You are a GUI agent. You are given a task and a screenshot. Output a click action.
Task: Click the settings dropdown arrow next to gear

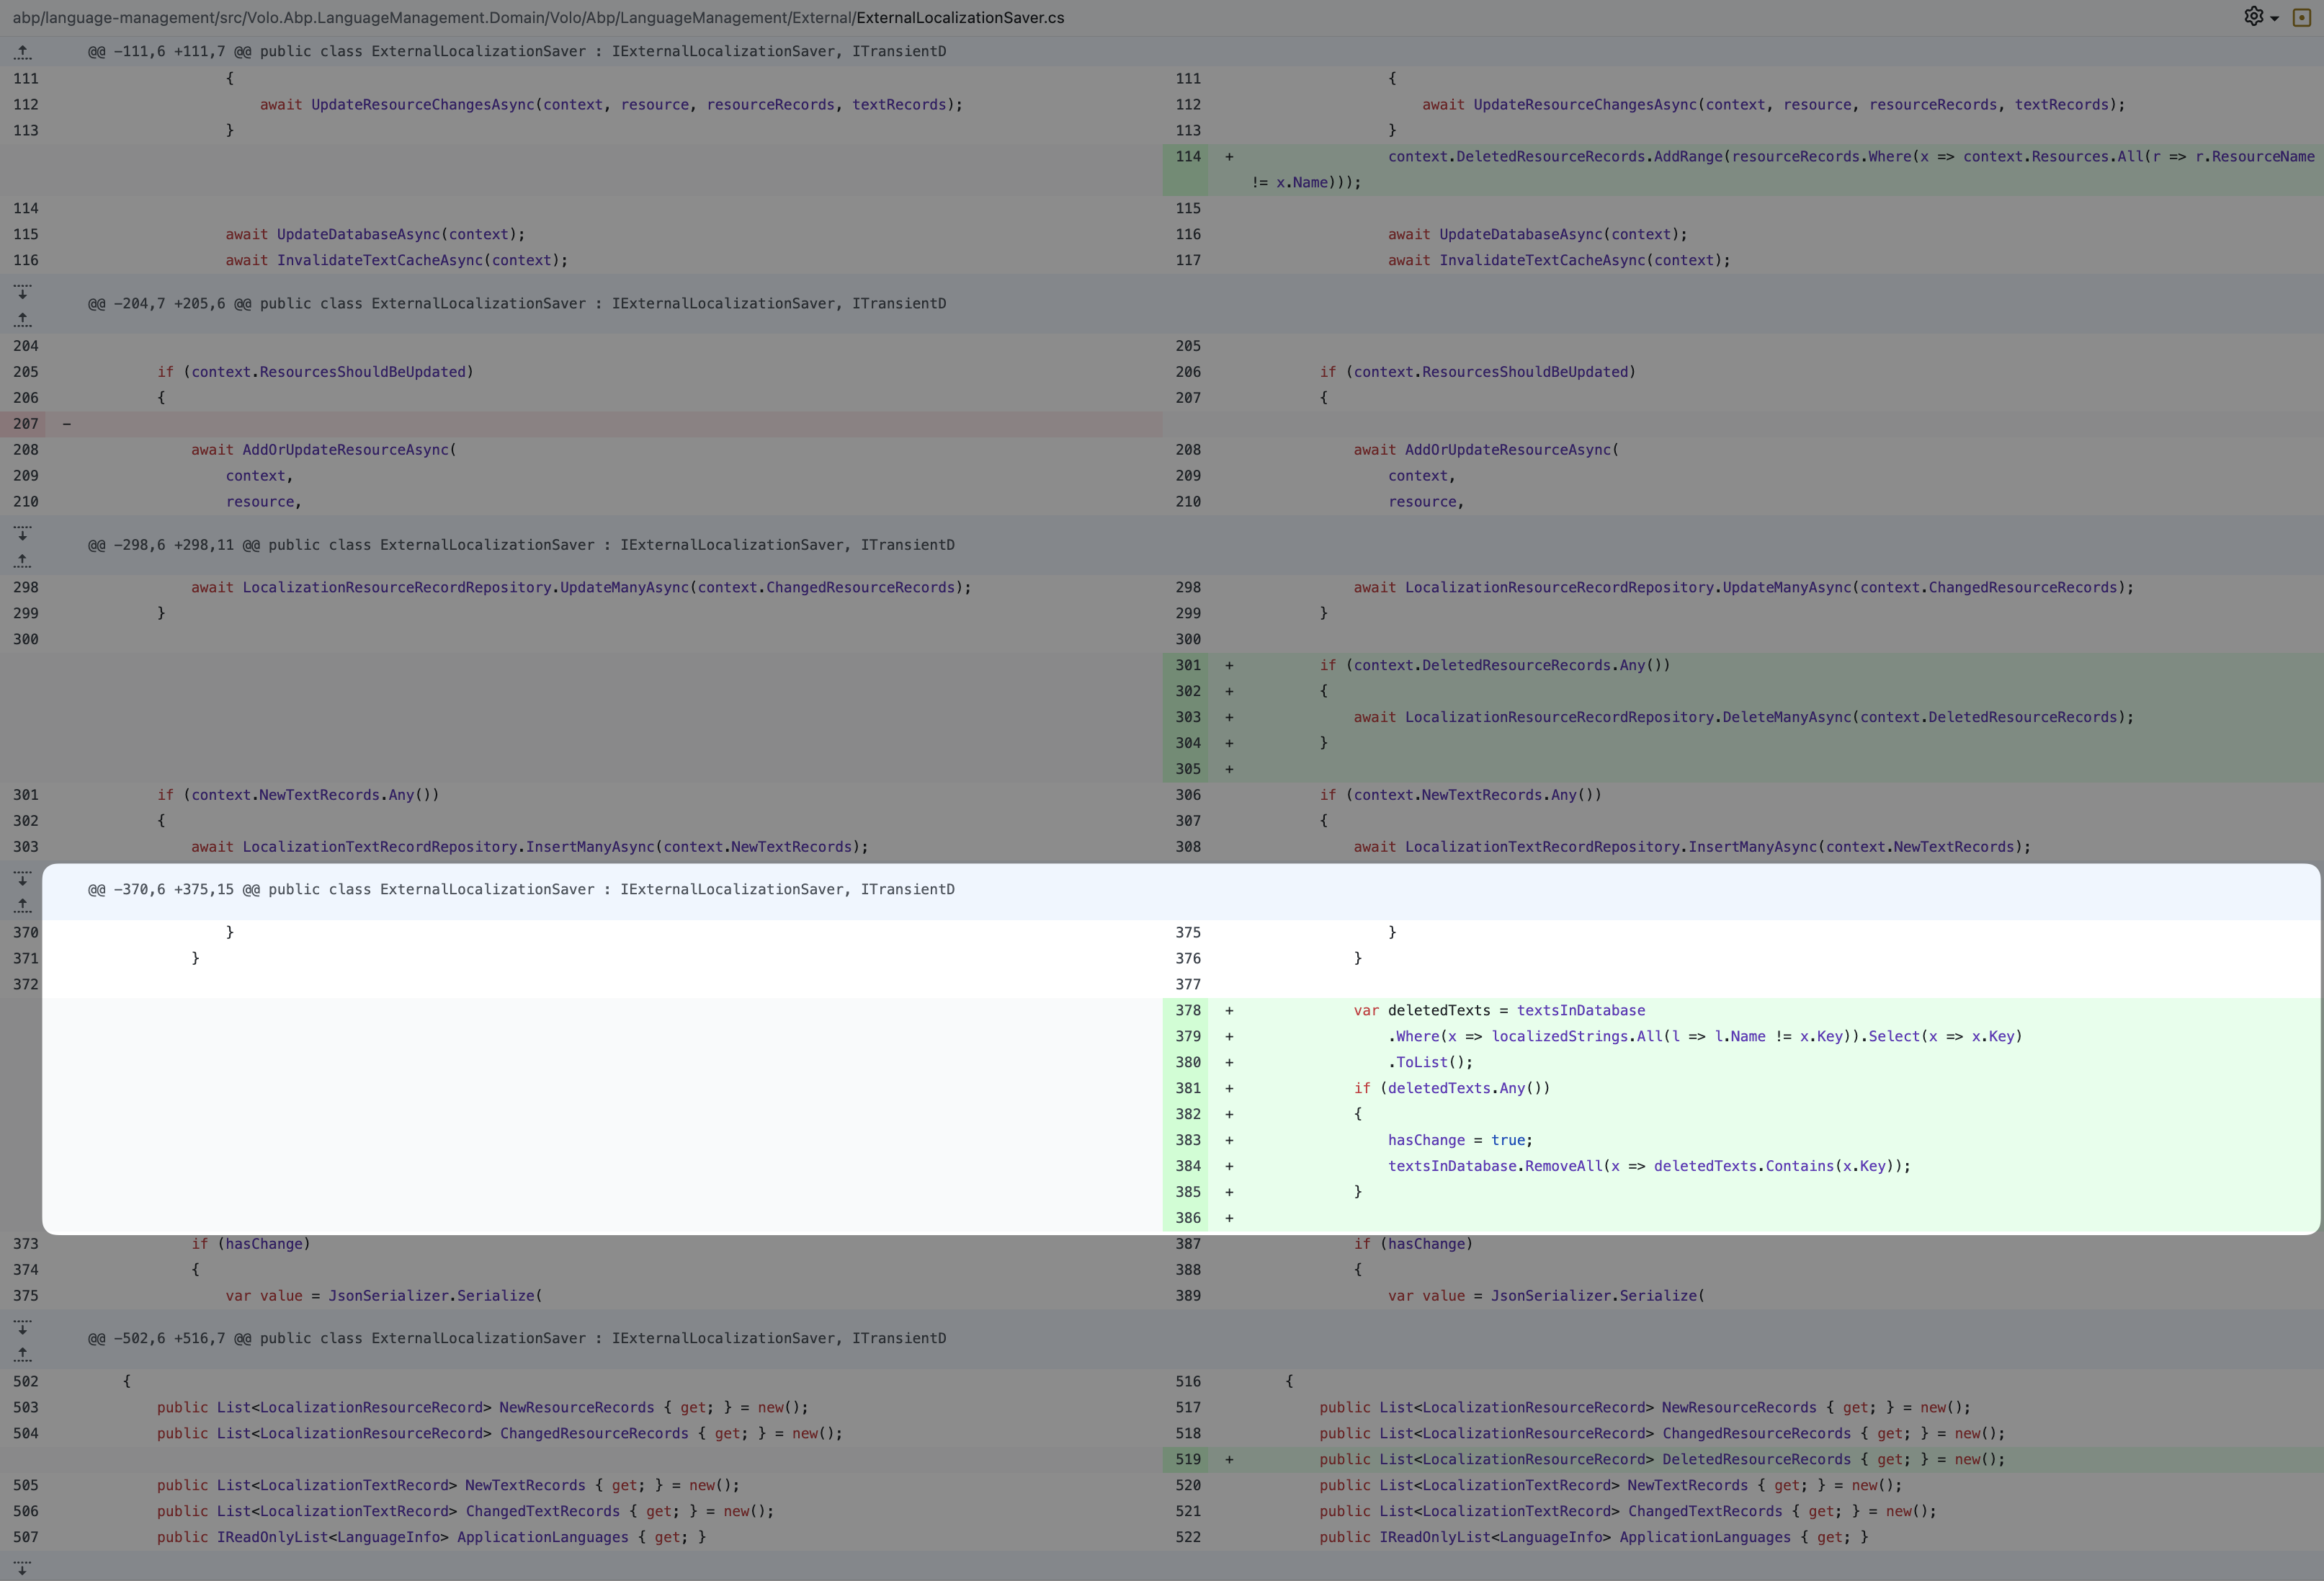point(2275,19)
